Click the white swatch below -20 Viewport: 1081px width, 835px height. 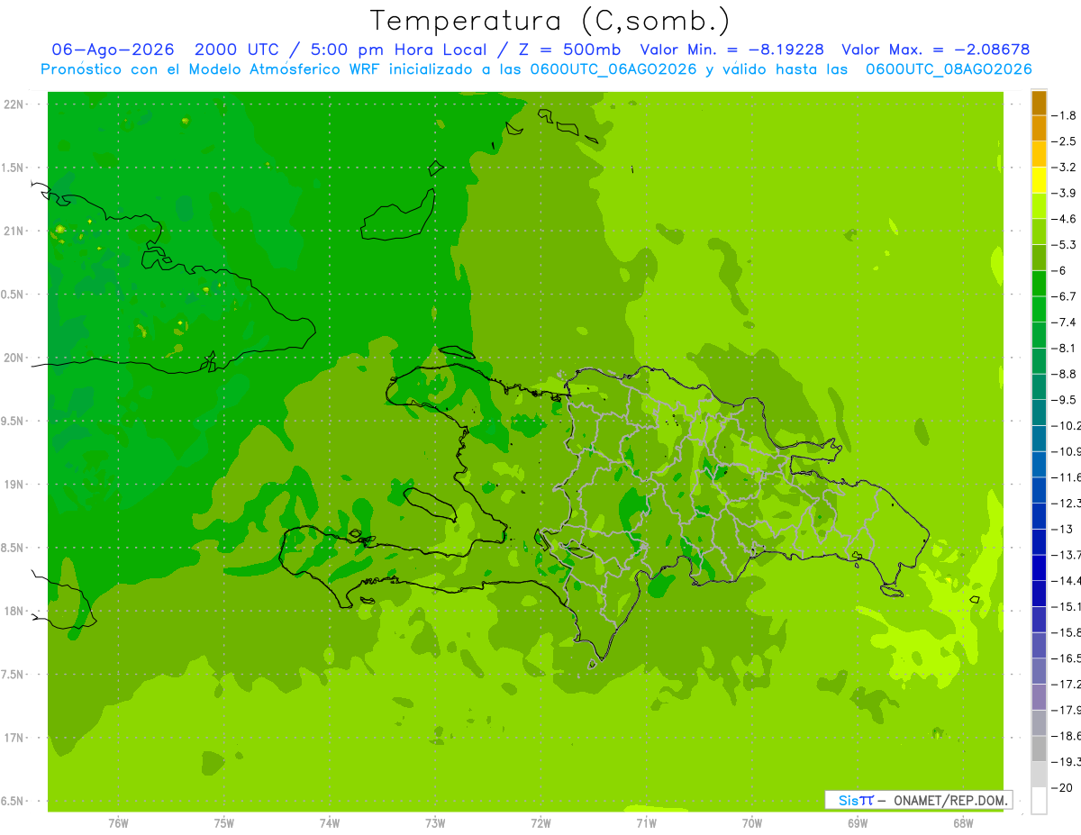pos(1039,801)
